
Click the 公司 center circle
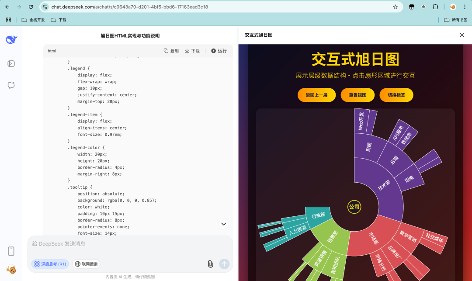[354, 207]
